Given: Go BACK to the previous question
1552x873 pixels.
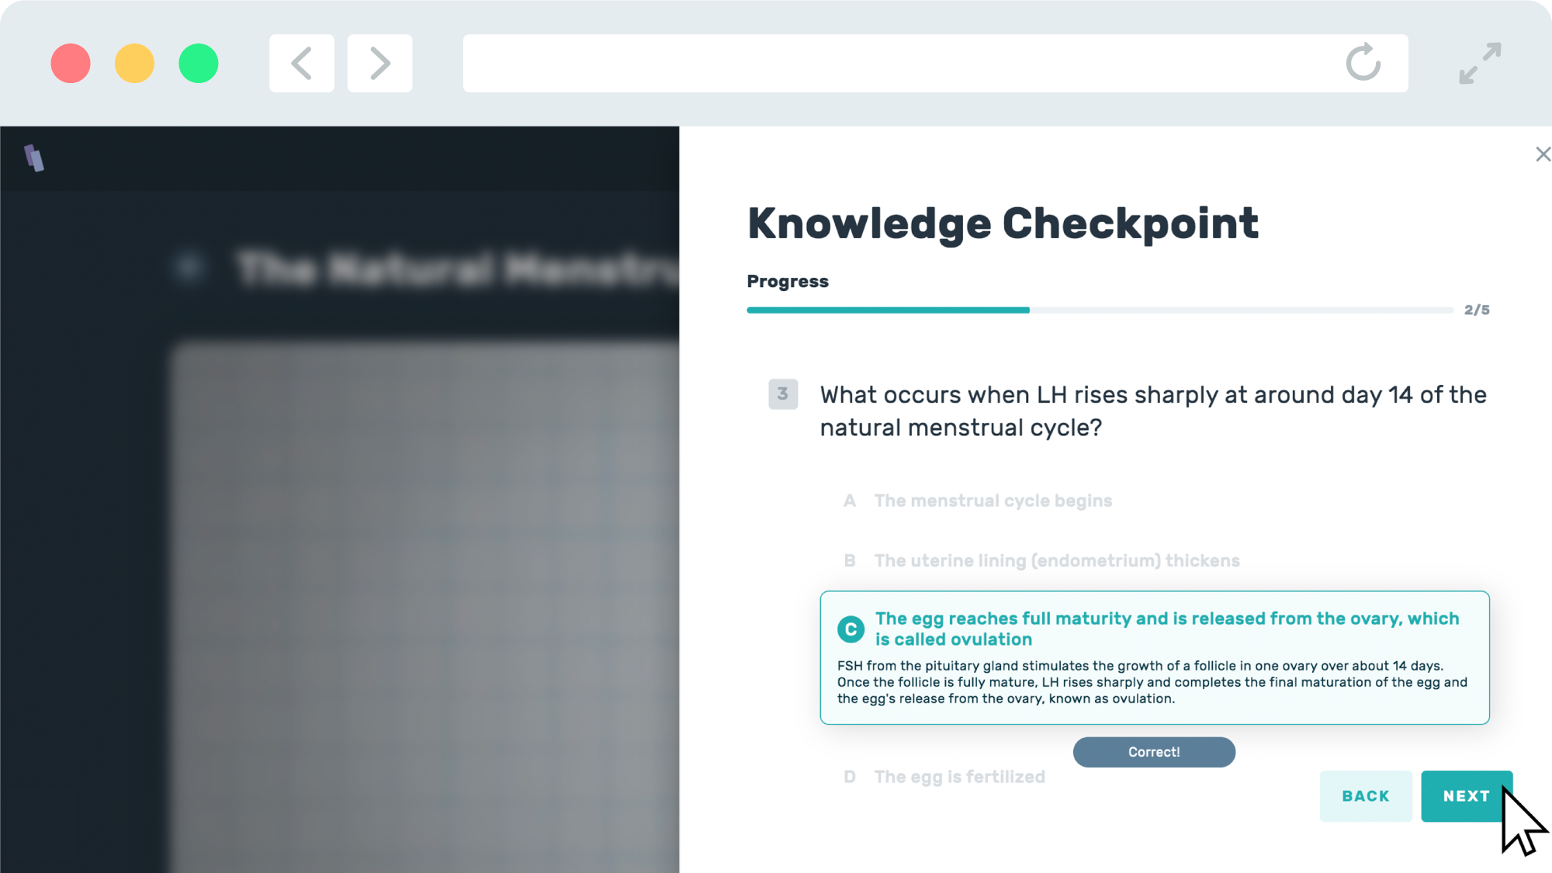Looking at the screenshot, I should pos(1366,796).
